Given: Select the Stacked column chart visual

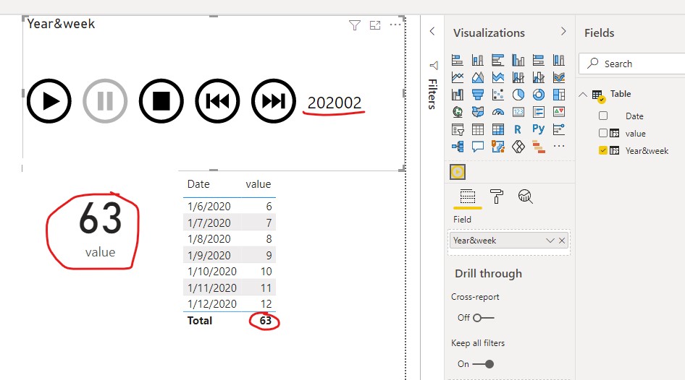Looking at the screenshot, I should pos(477,60).
